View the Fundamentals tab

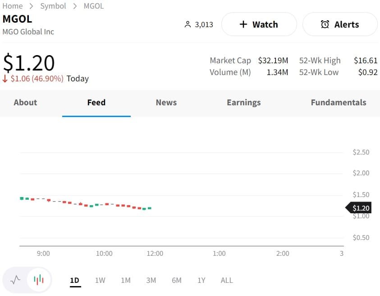click(338, 103)
